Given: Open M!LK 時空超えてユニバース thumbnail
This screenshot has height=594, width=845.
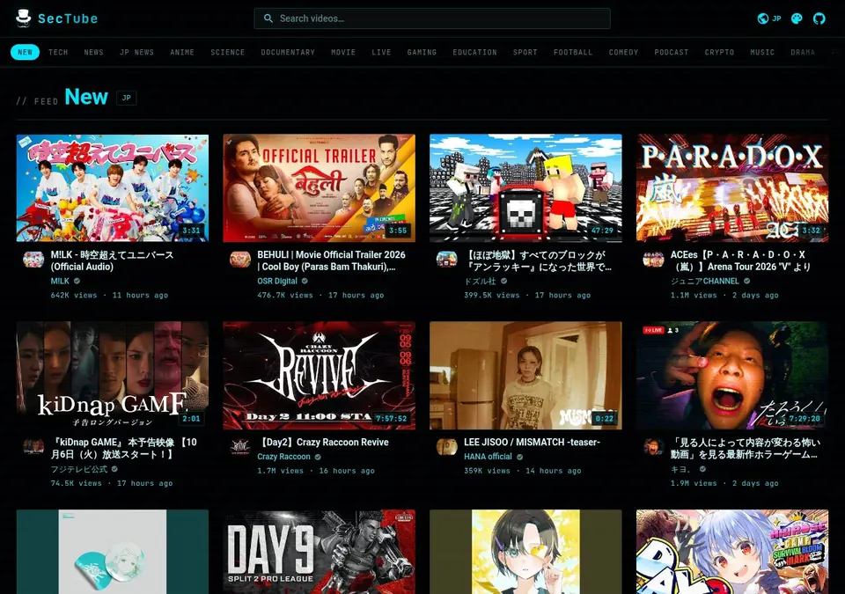Looking at the screenshot, I should click(113, 188).
